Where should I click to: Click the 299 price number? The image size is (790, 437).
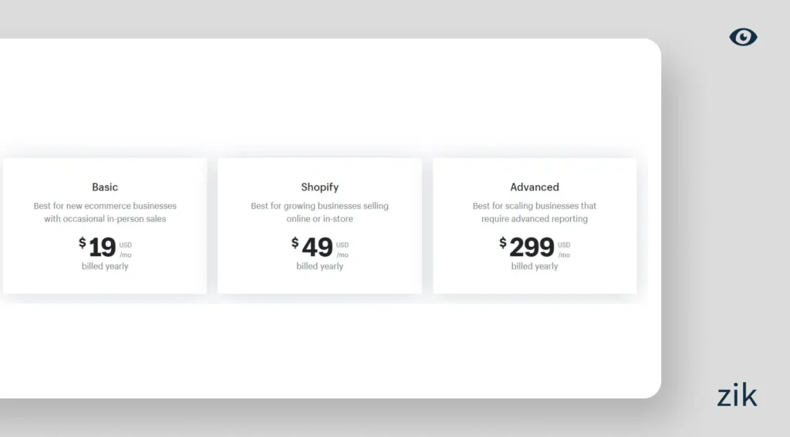[532, 247]
